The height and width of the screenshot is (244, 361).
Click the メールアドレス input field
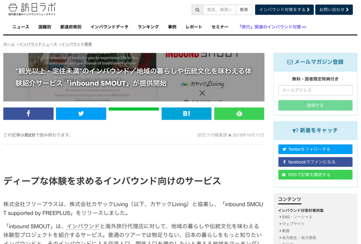315,90
